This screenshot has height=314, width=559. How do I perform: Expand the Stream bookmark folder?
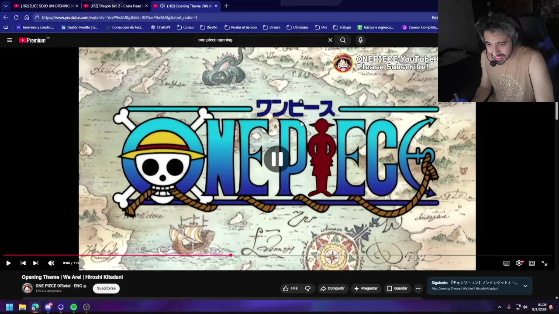pyautogui.click(x=272, y=27)
